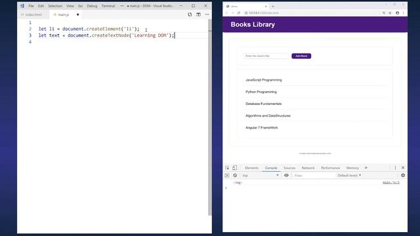Viewport: 420px width, 236px height.
Task: Switch to DevTools Memory tab
Action: click(x=352, y=168)
